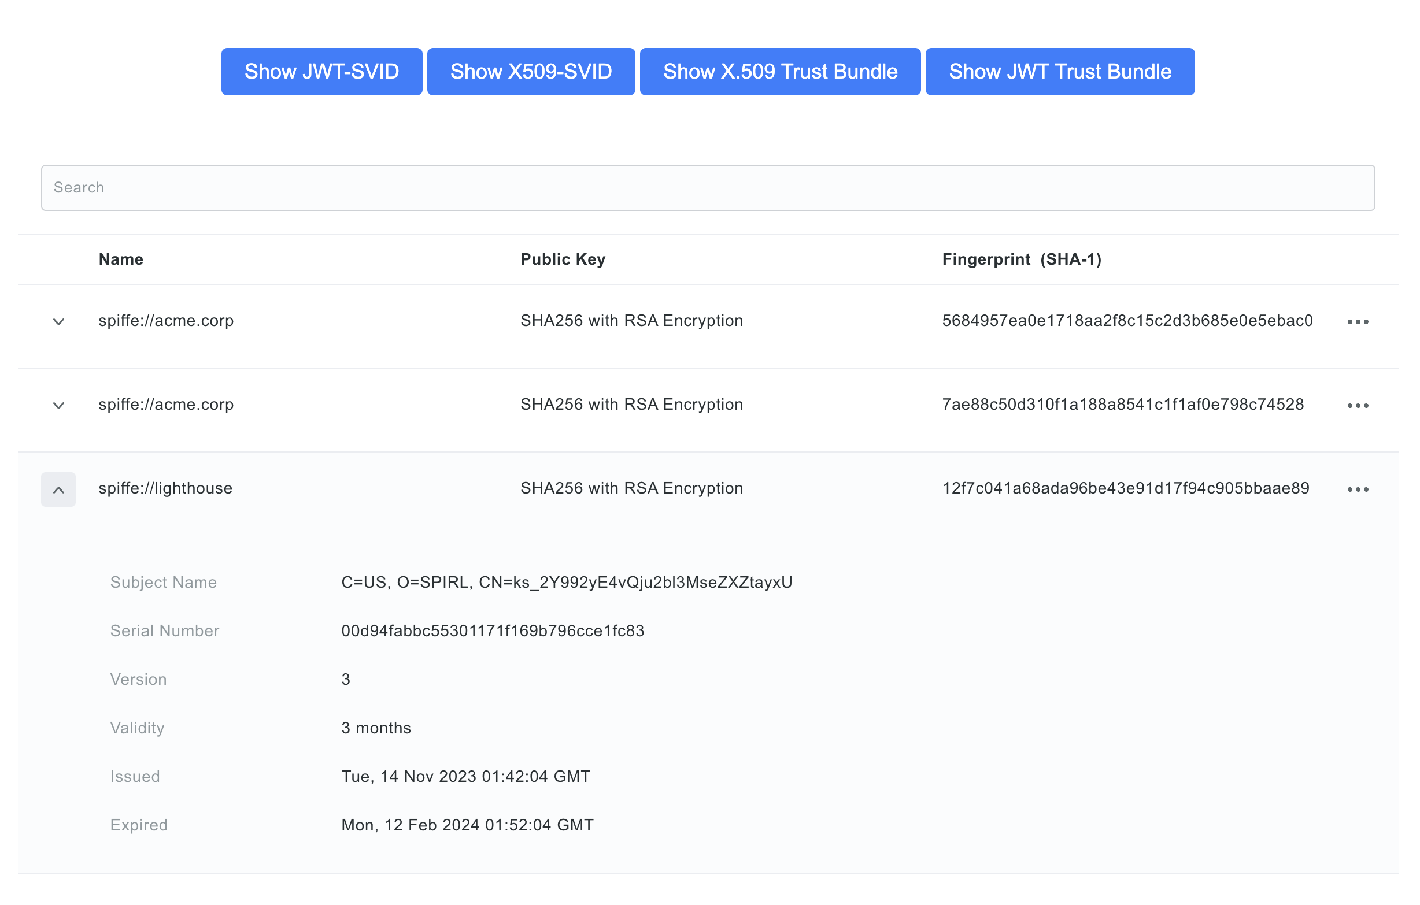Expand the second spiffe://acme.corp row
Image resolution: width=1420 pixels, height=905 pixels.
[58, 405]
